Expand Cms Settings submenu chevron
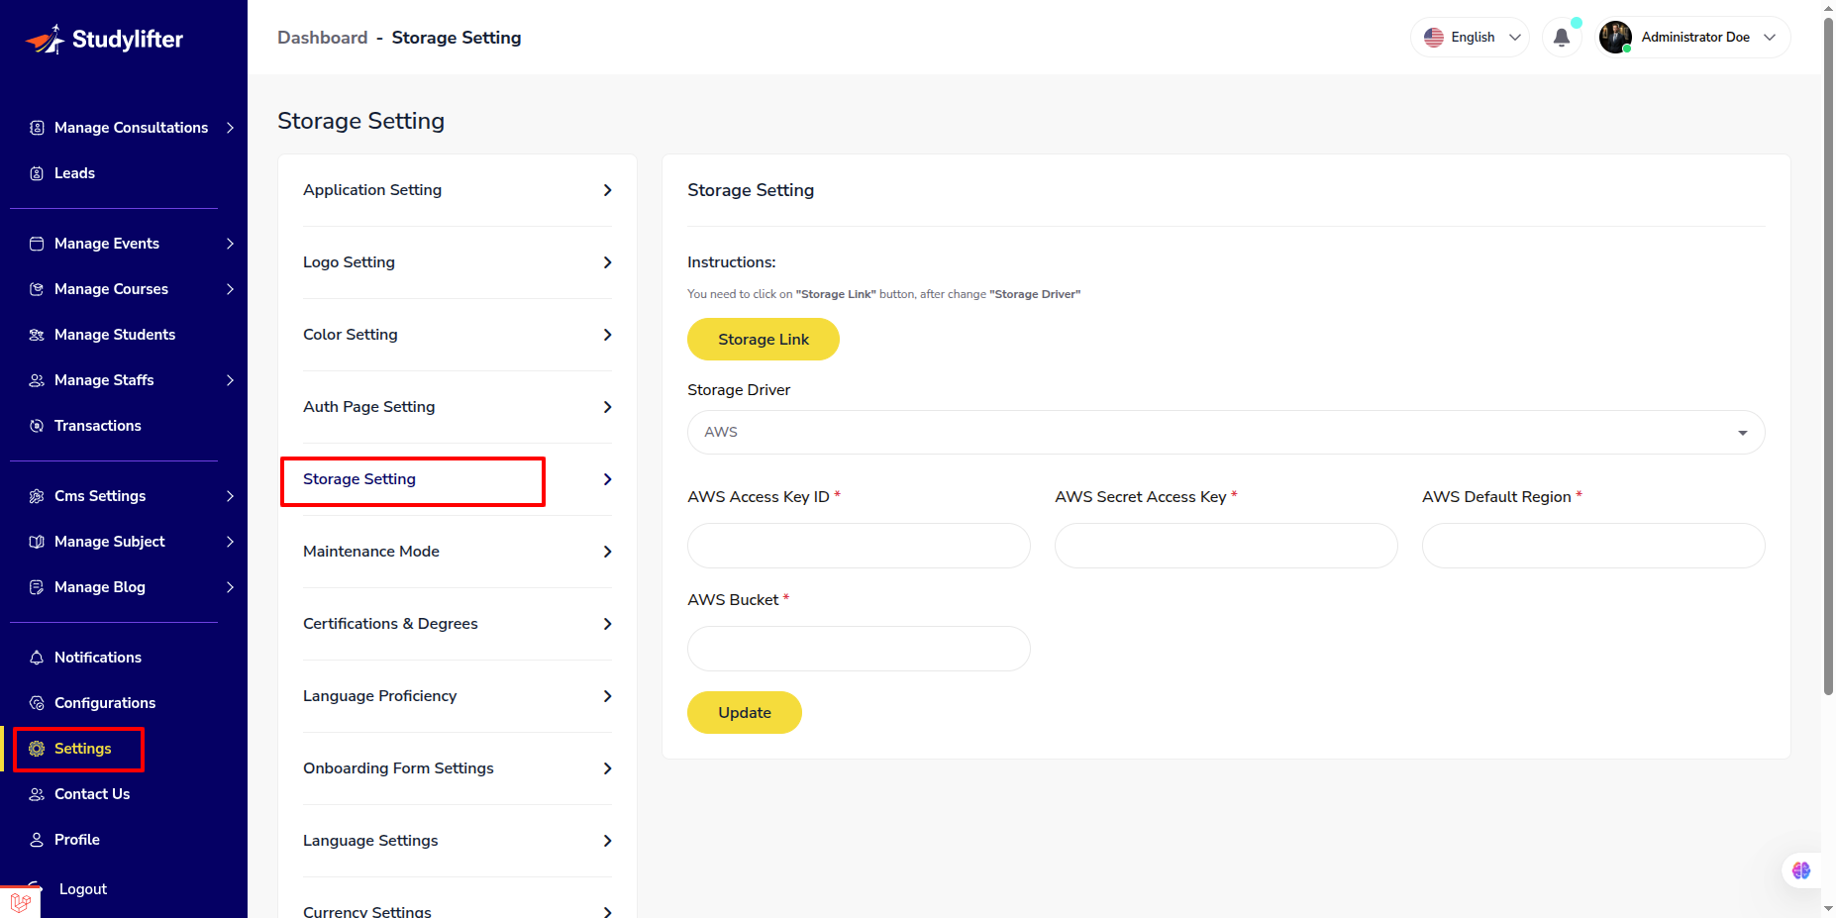The image size is (1836, 918). coord(230,496)
